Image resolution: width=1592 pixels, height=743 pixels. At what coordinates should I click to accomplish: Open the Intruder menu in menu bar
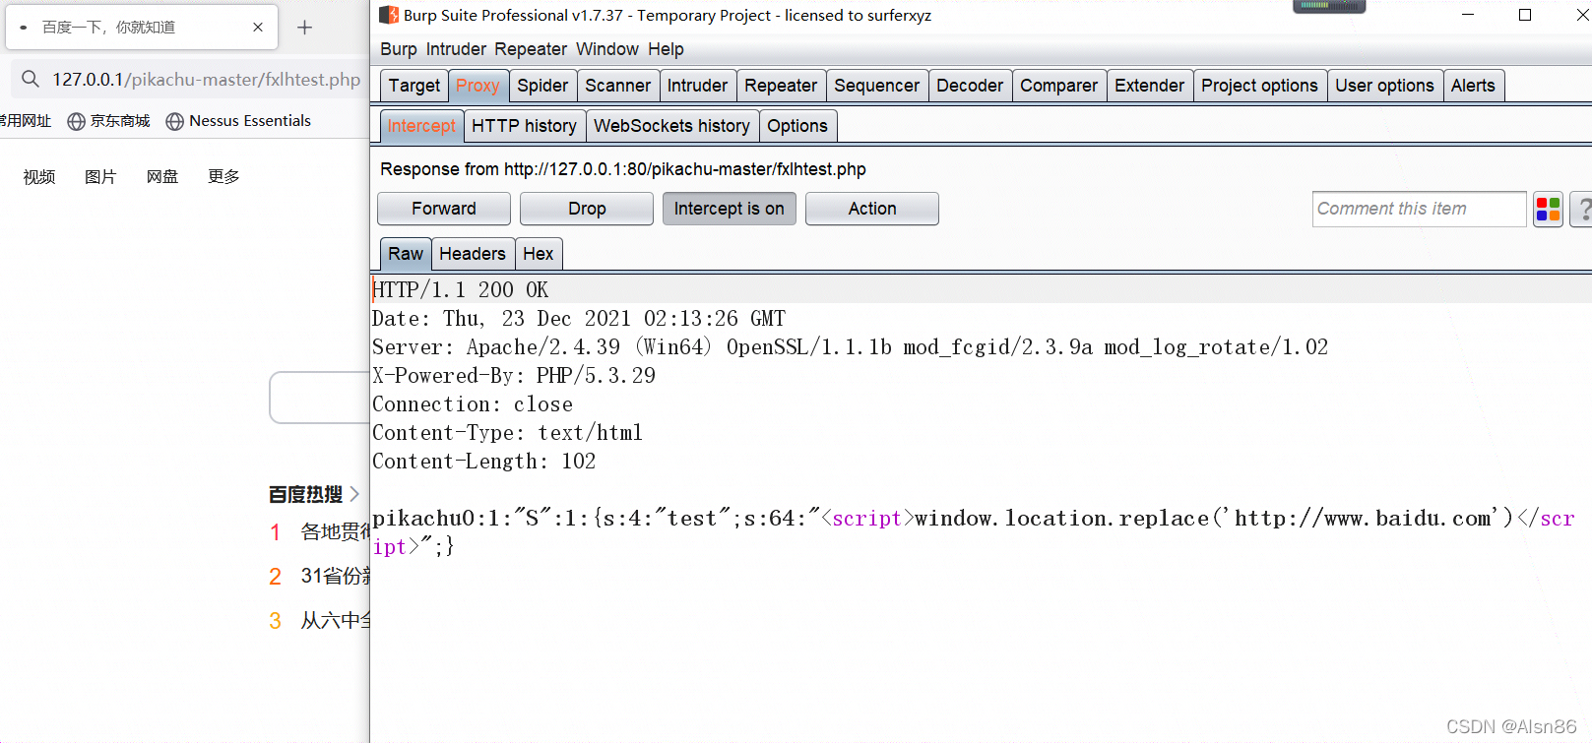[456, 49]
